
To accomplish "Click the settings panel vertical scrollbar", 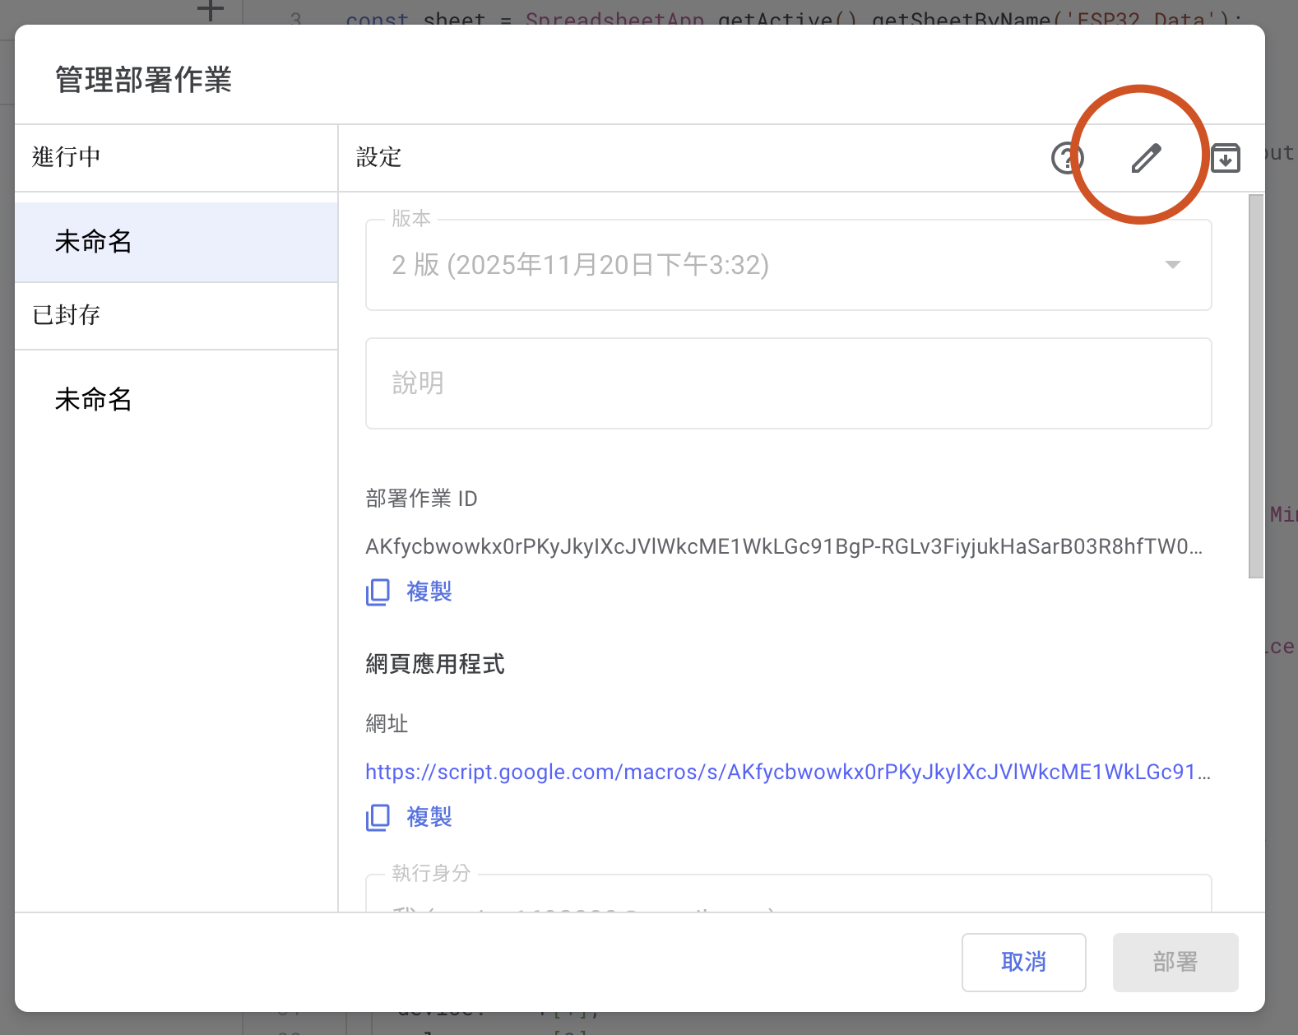I will point(1255,387).
